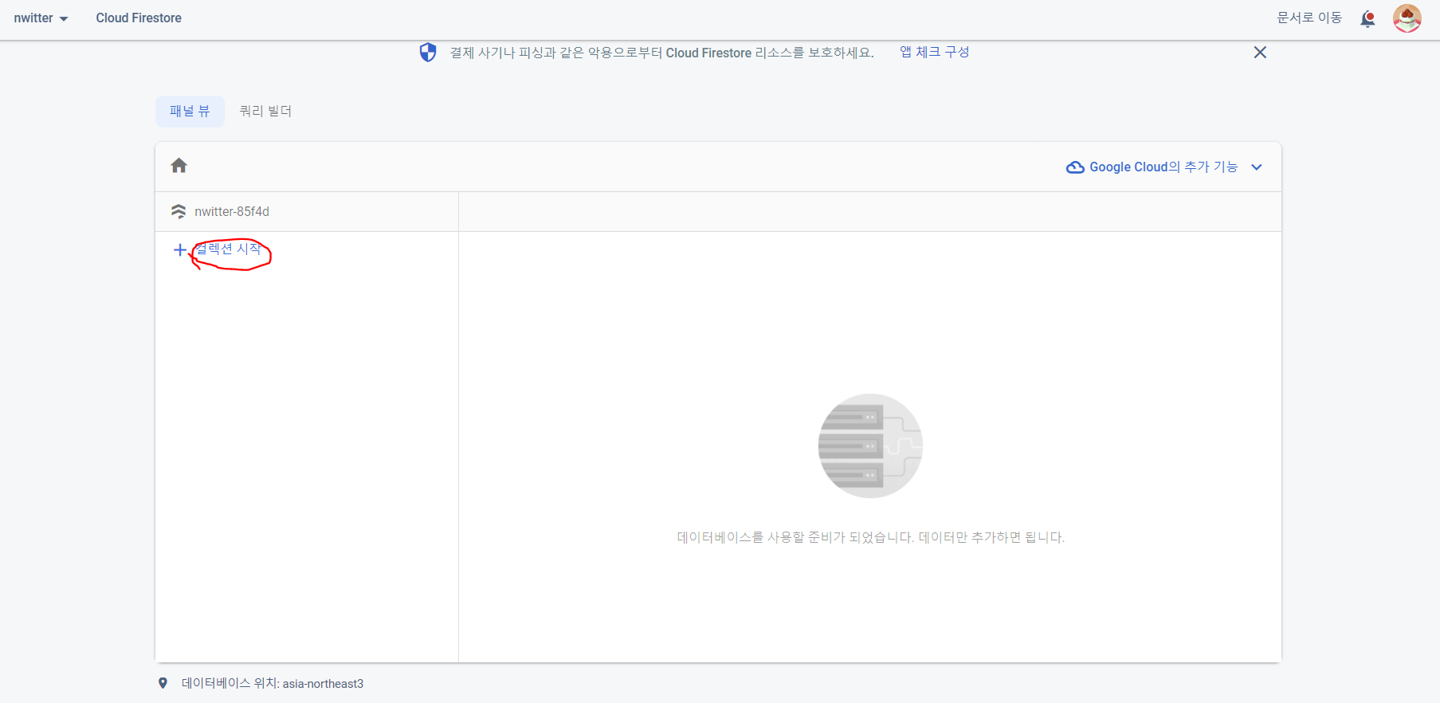Expand the chevron beside Google Cloud
This screenshot has width=1440, height=703.
click(x=1257, y=167)
